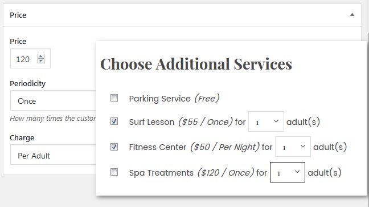
Task: Enable the Spa Treatments checkbox
Action: click(114, 172)
